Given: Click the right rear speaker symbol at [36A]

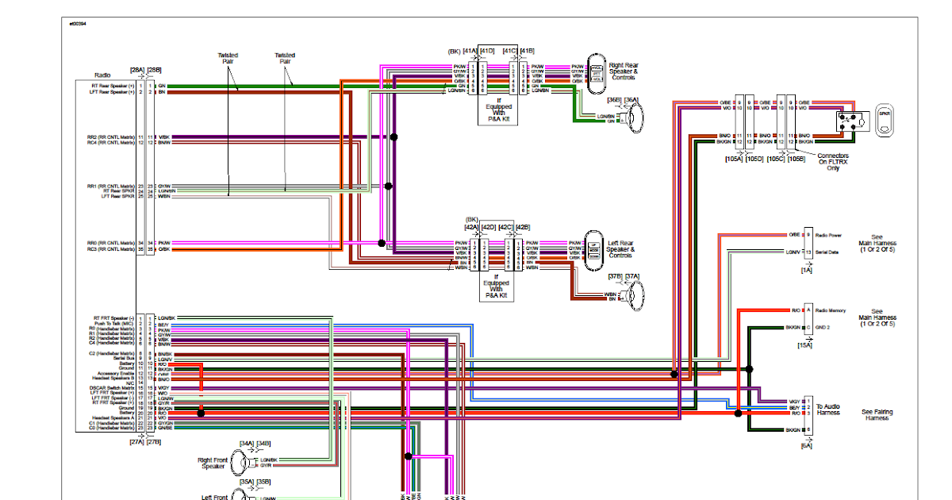Looking at the screenshot, I should click(x=633, y=118).
